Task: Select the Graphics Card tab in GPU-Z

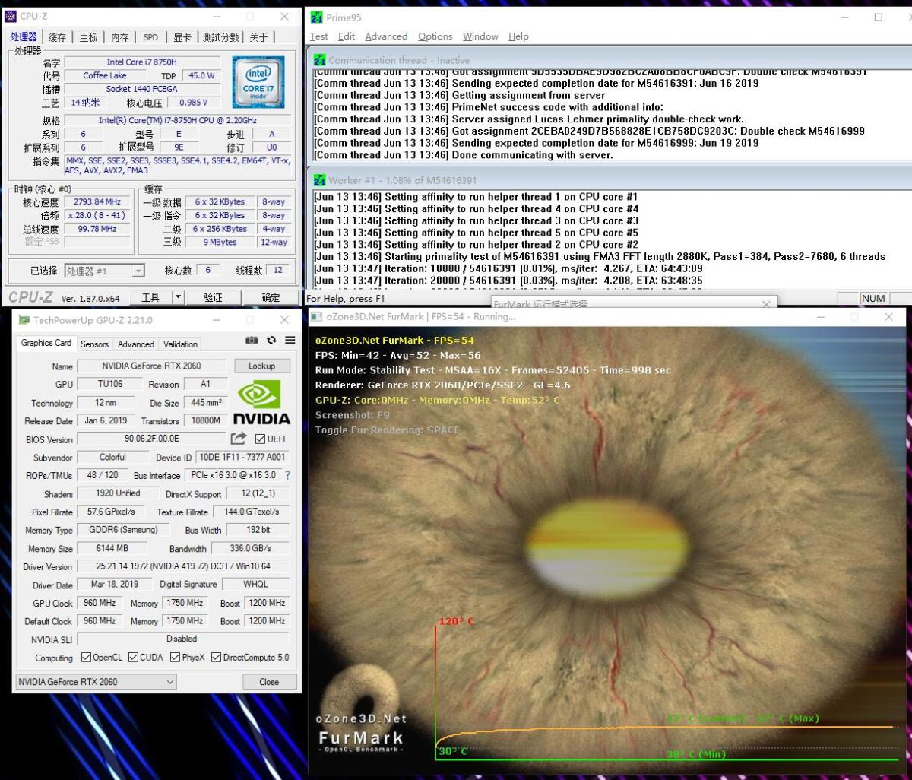Action: 46,343
